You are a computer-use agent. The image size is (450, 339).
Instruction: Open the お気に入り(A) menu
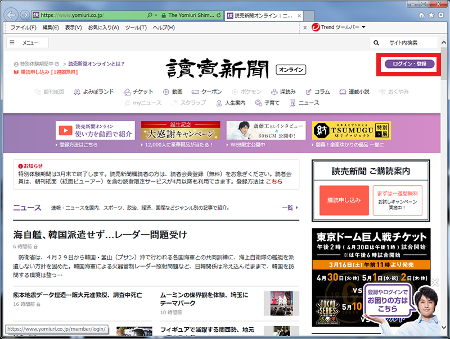coord(103,28)
